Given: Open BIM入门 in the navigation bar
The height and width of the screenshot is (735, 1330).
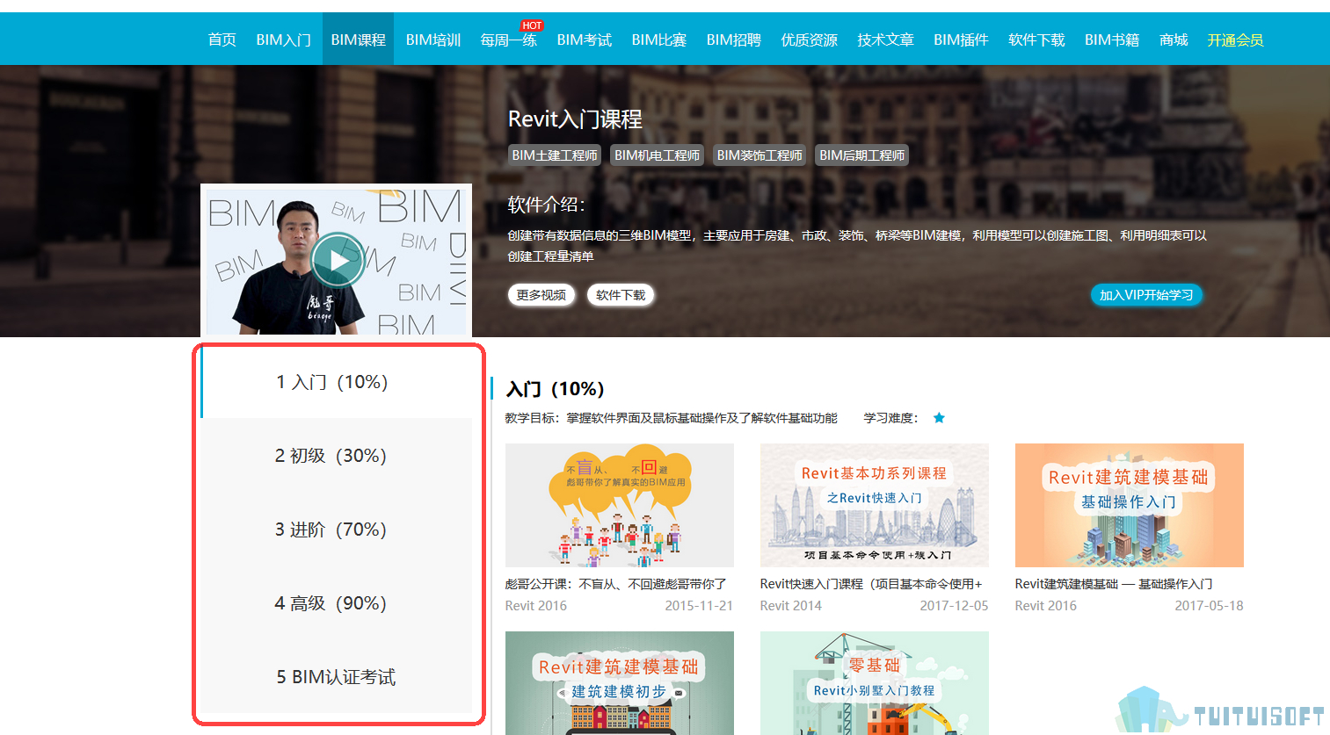Looking at the screenshot, I should pyautogui.click(x=283, y=40).
